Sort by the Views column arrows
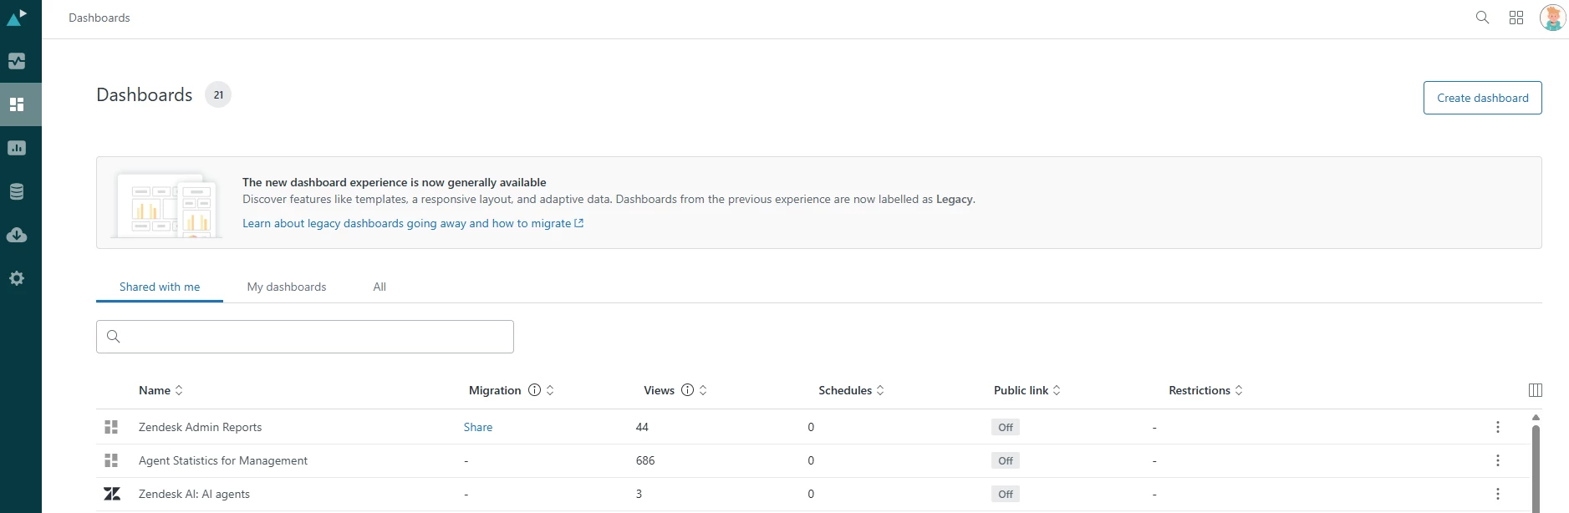The width and height of the screenshot is (1569, 513). click(x=703, y=390)
